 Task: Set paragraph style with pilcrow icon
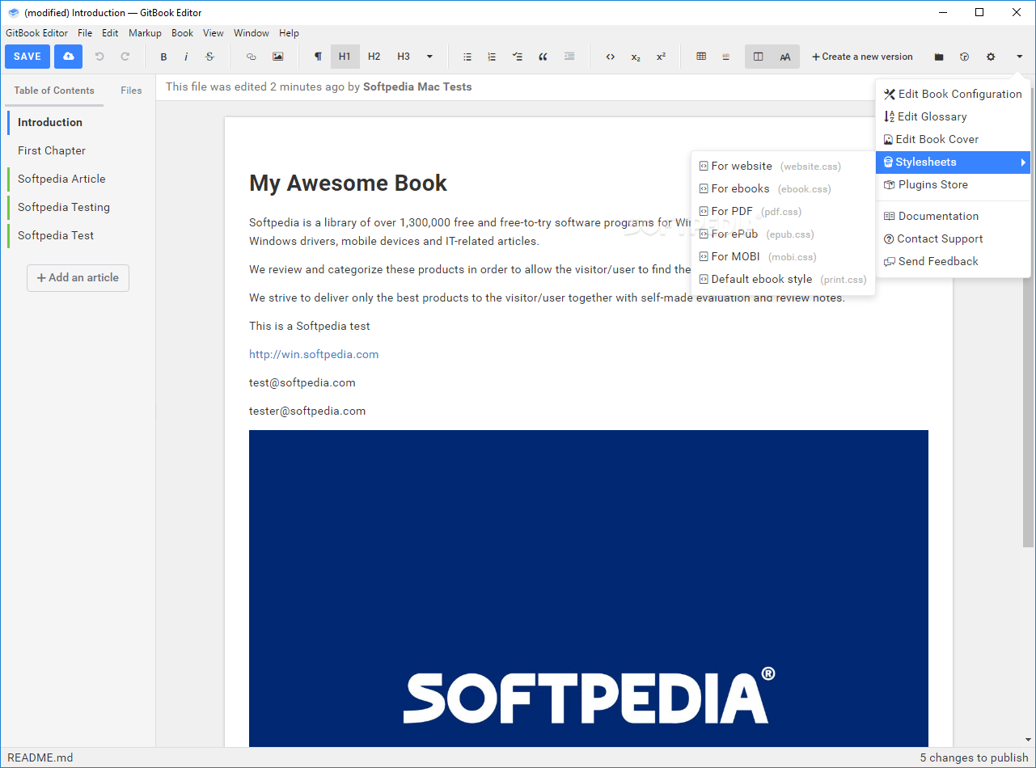click(318, 57)
